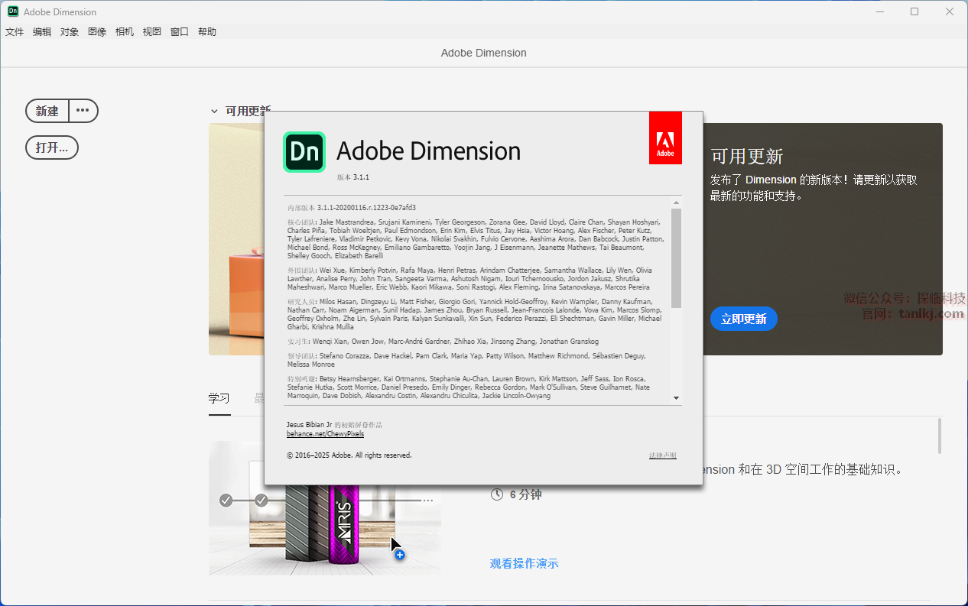Collapse the 可用更新 section chevron
This screenshot has width=968, height=606.
click(x=214, y=111)
